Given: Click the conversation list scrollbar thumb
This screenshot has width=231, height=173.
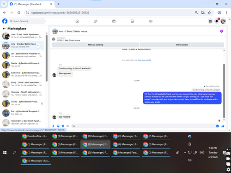Looking at the screenshot, I should (x=47, y=58).
